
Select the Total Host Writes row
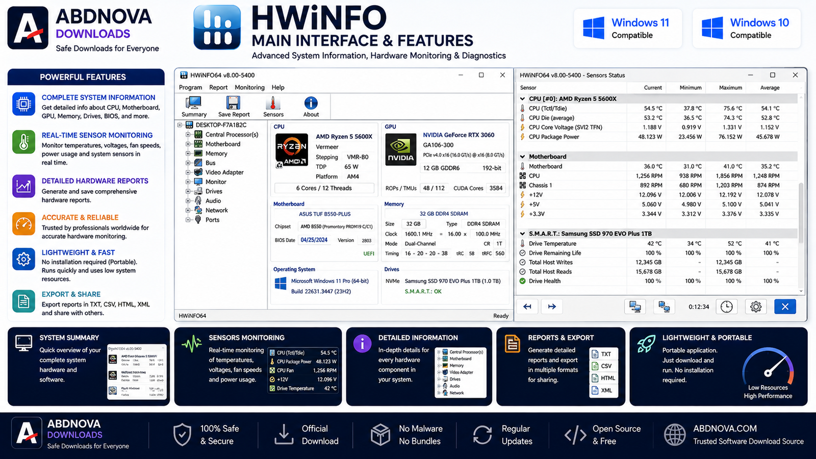[x=657, y=262]
